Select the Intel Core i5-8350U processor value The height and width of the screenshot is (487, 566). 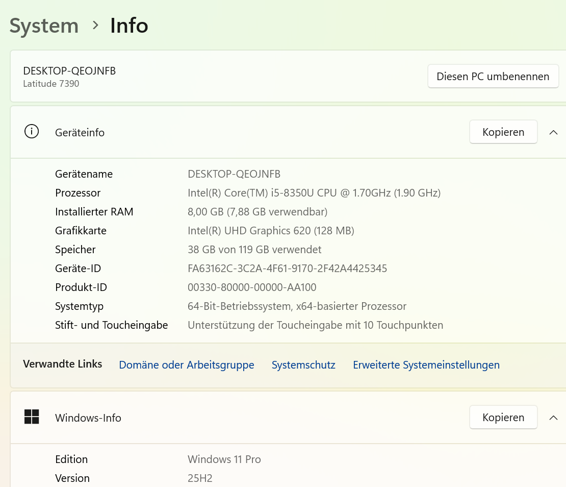coord(314,193)
